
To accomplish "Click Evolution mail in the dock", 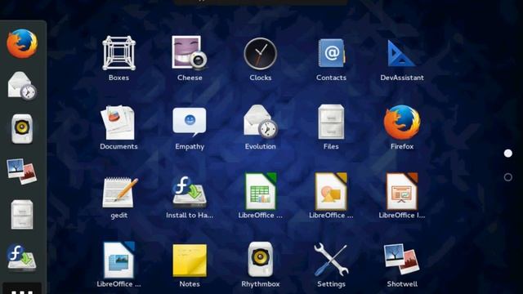I will pyautogui.click(x=22, y=86).
